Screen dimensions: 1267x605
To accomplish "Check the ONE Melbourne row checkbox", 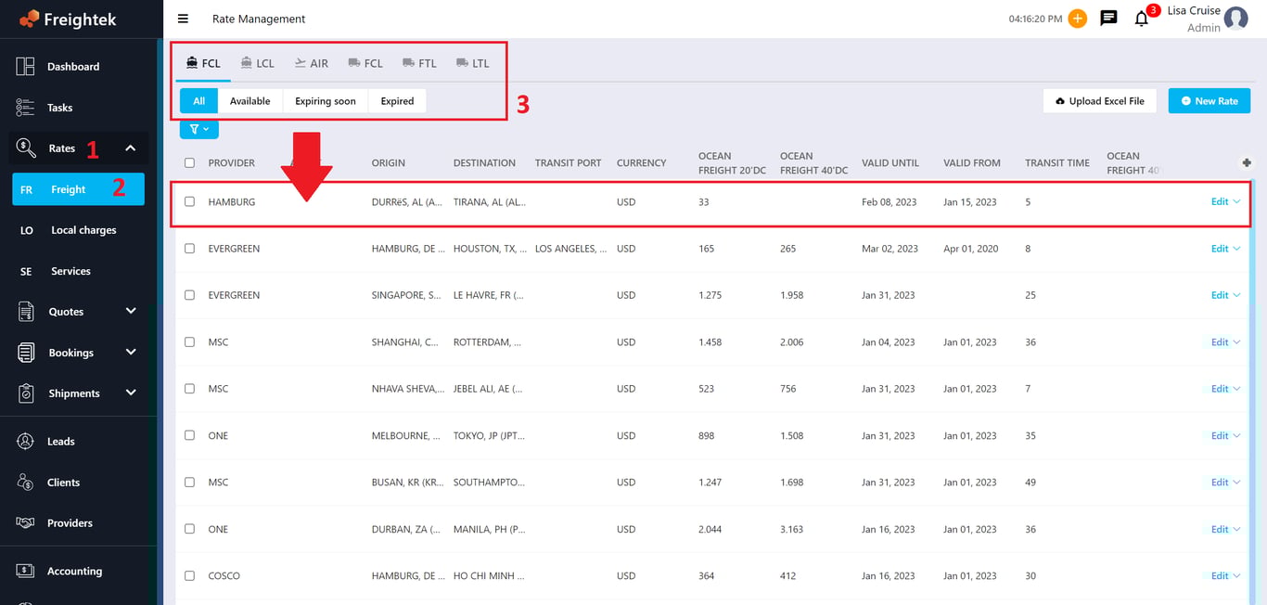I will 190,435.
